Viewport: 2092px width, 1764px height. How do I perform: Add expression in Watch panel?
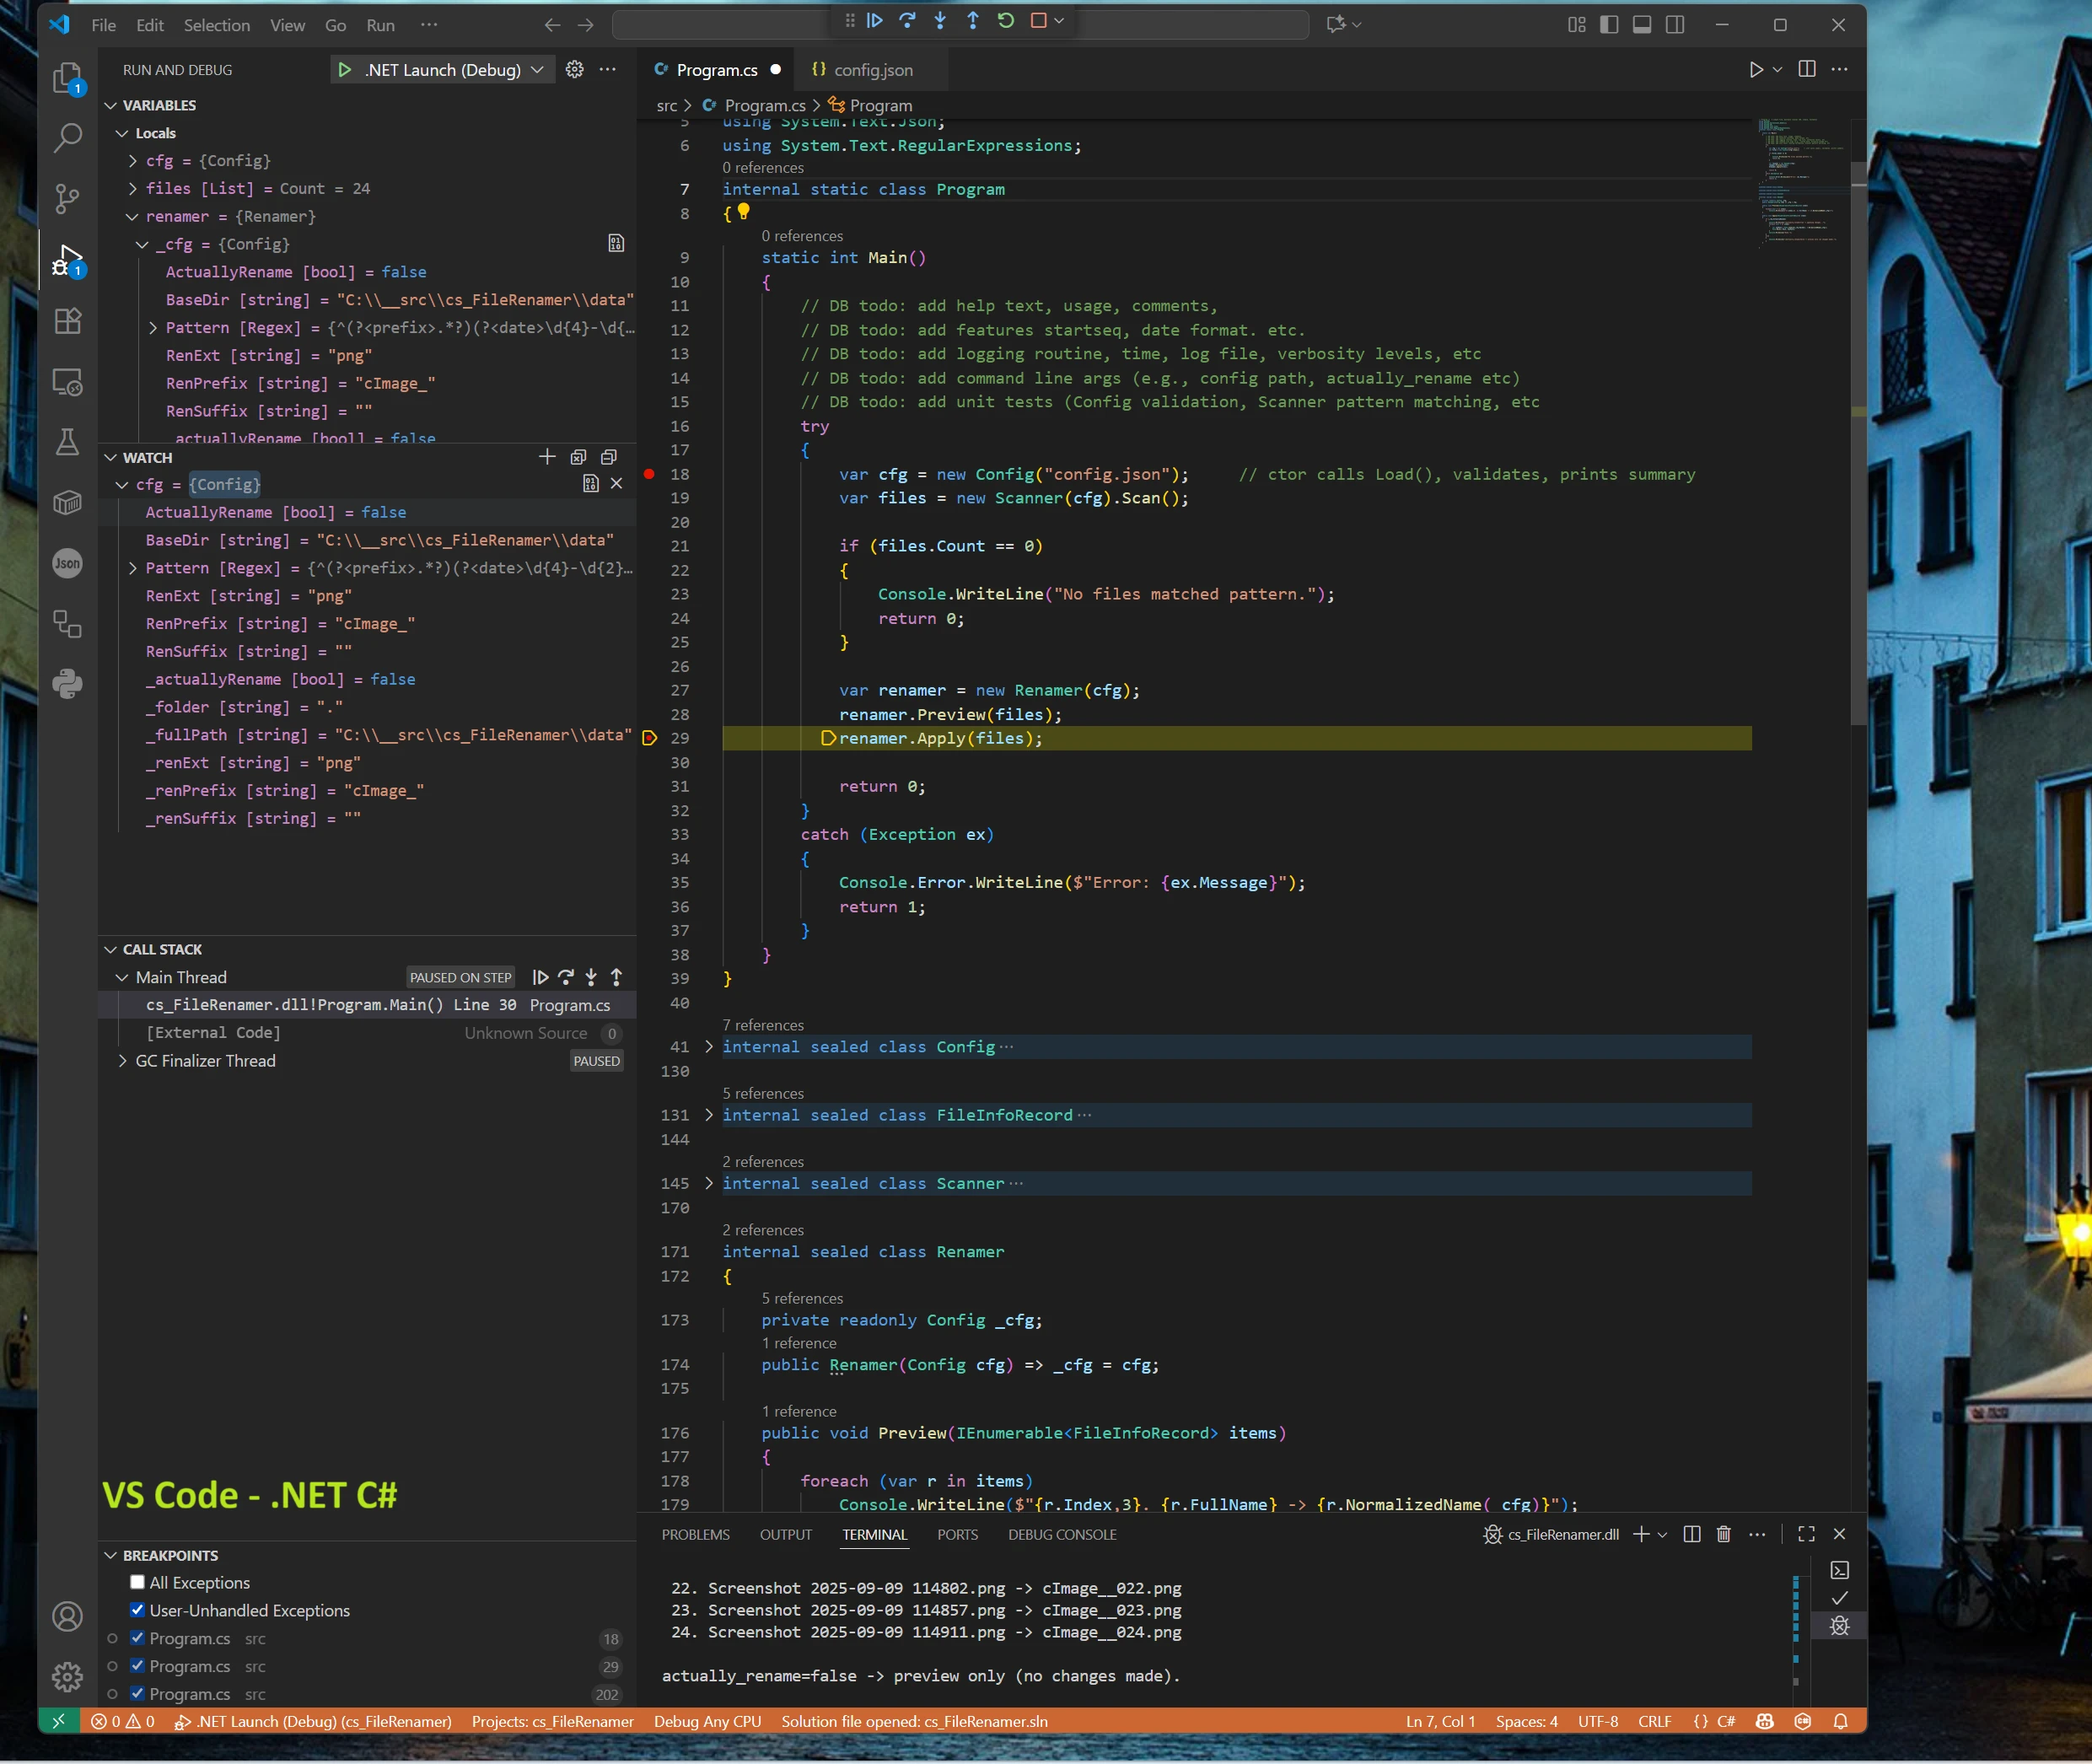pos(546,457)
